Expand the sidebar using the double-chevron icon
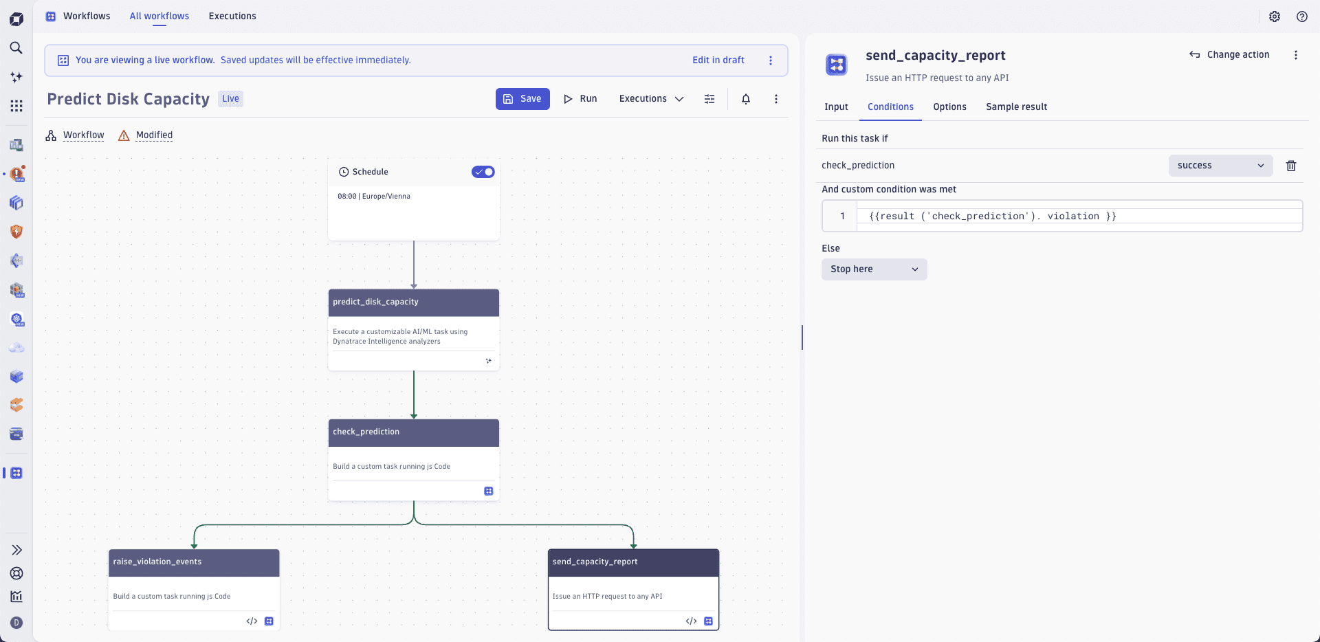The width and height of the screenshot is (1320, 642). 16,550
